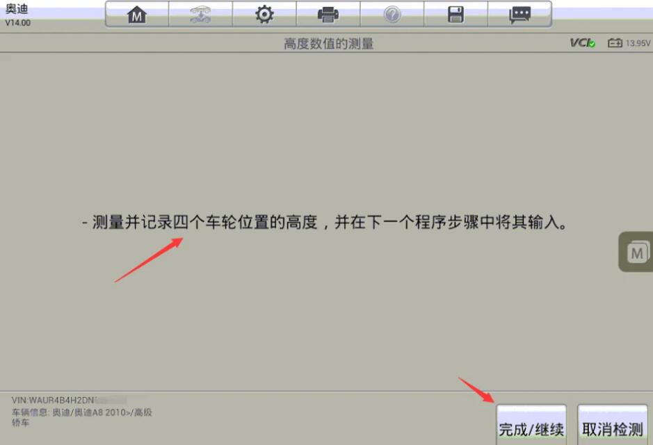The image size is (653, 445).
Task: Go to the home M icon
Action: coord(136,15)
